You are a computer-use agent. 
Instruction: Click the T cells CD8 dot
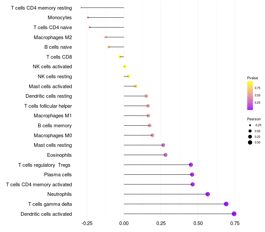(x=120, y=57)
